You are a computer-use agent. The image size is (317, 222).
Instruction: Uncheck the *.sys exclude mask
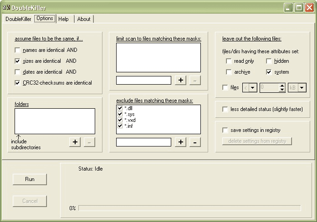120,114
